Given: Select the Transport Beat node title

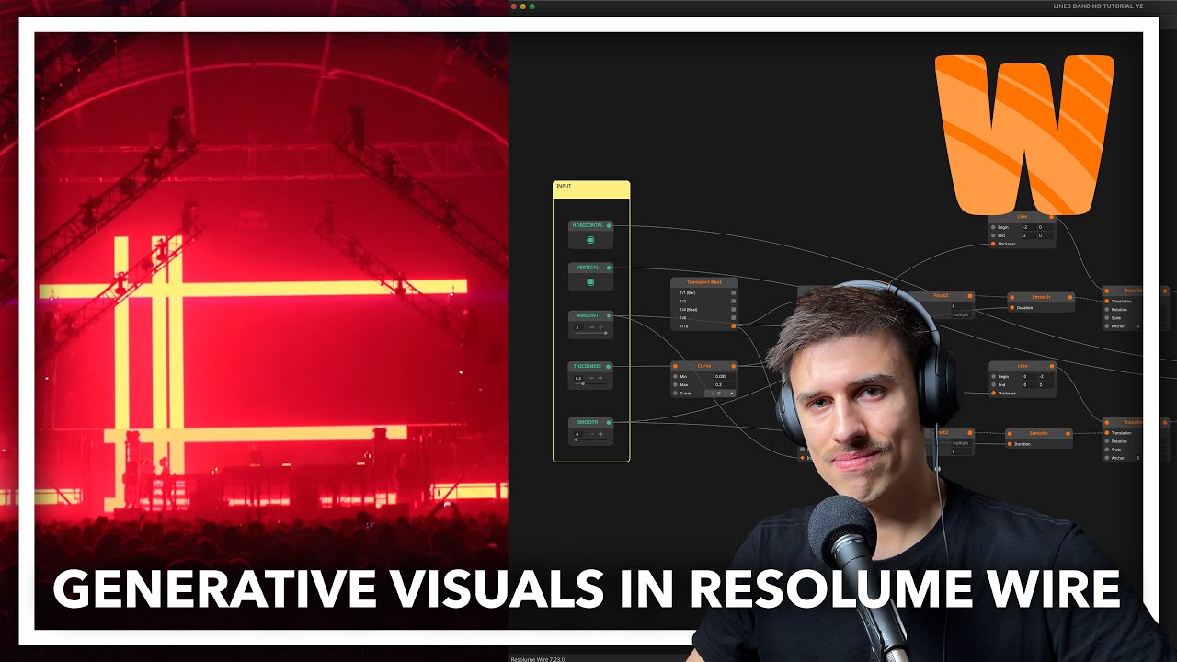Looking at the screenshot, I should [x=704, y=282].
